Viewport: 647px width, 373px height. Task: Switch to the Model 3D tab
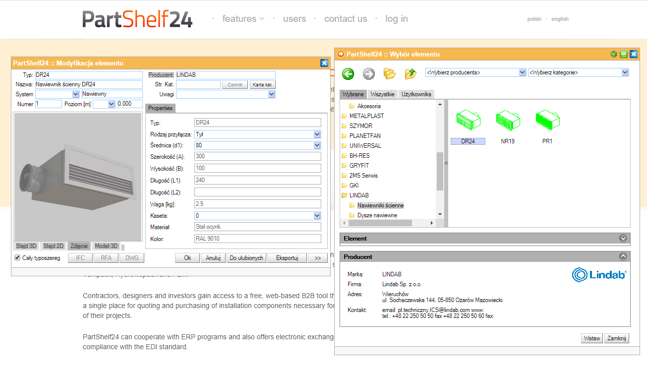(x=106, y=246)
